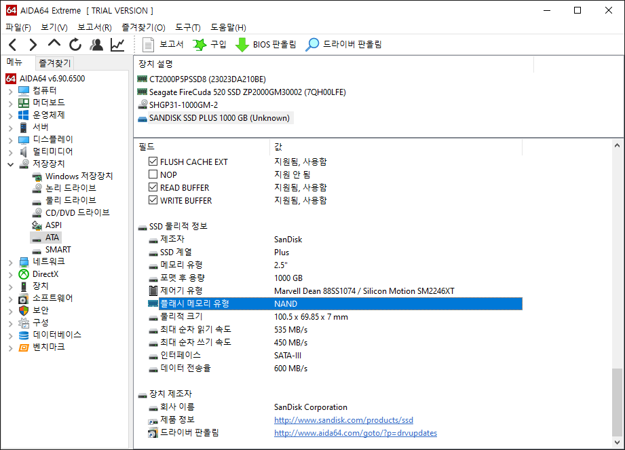Open the 도구(T) menu

click(188, 28)
